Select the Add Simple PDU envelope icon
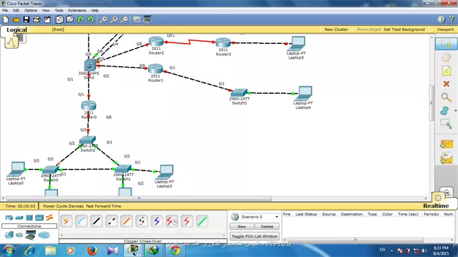This screenshot has height=257, width=458. pyautogui.click(x=447, y=144)
